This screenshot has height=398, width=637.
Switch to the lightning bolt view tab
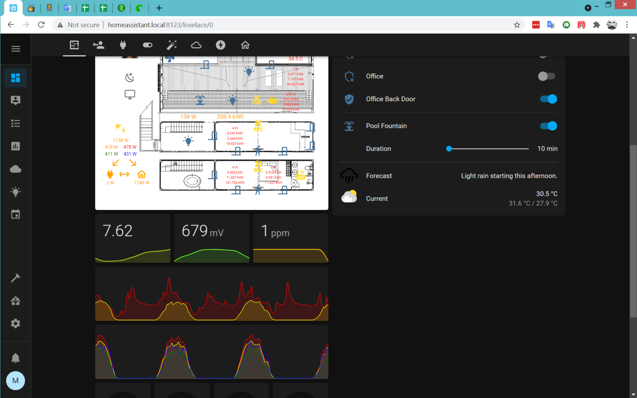221,45
